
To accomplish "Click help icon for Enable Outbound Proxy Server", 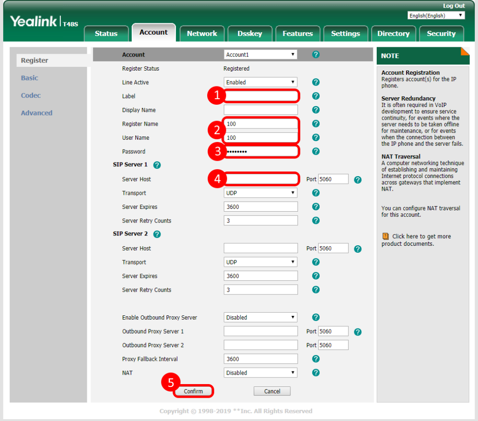I will pos(316,317).
